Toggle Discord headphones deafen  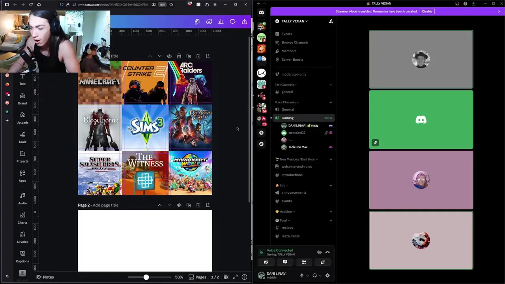point(314,275)
